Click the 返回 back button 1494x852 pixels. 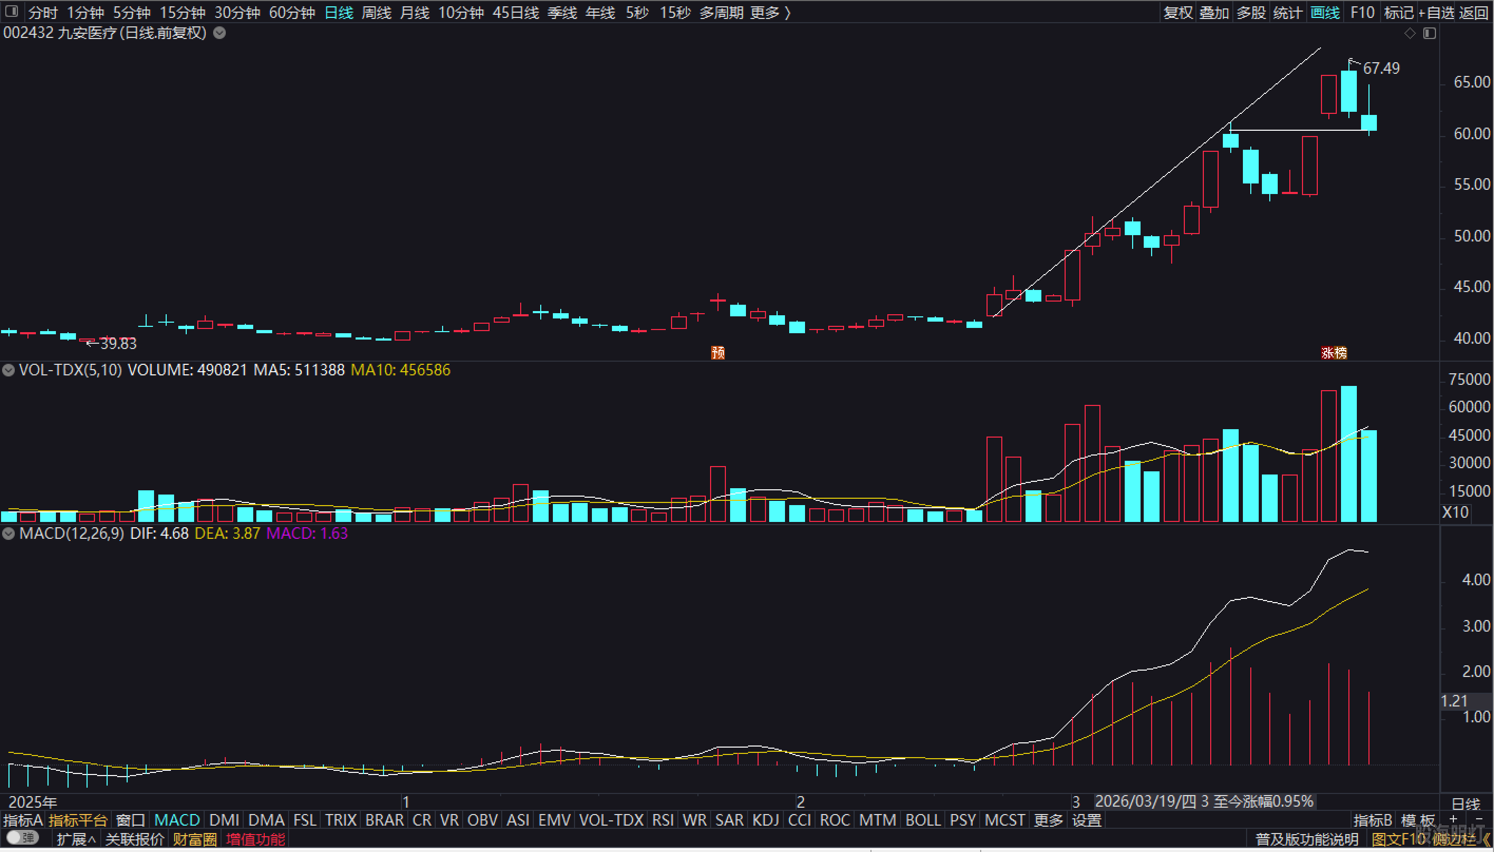(x=1473, y=12)
